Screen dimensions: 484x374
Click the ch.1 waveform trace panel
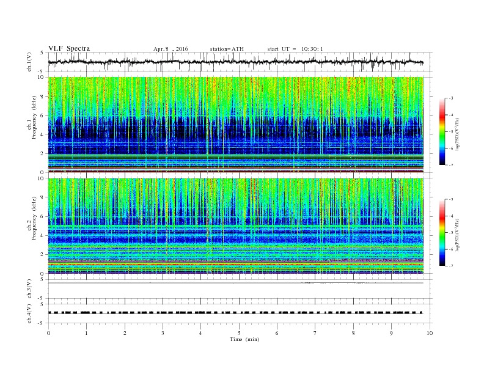click(240, 62)
